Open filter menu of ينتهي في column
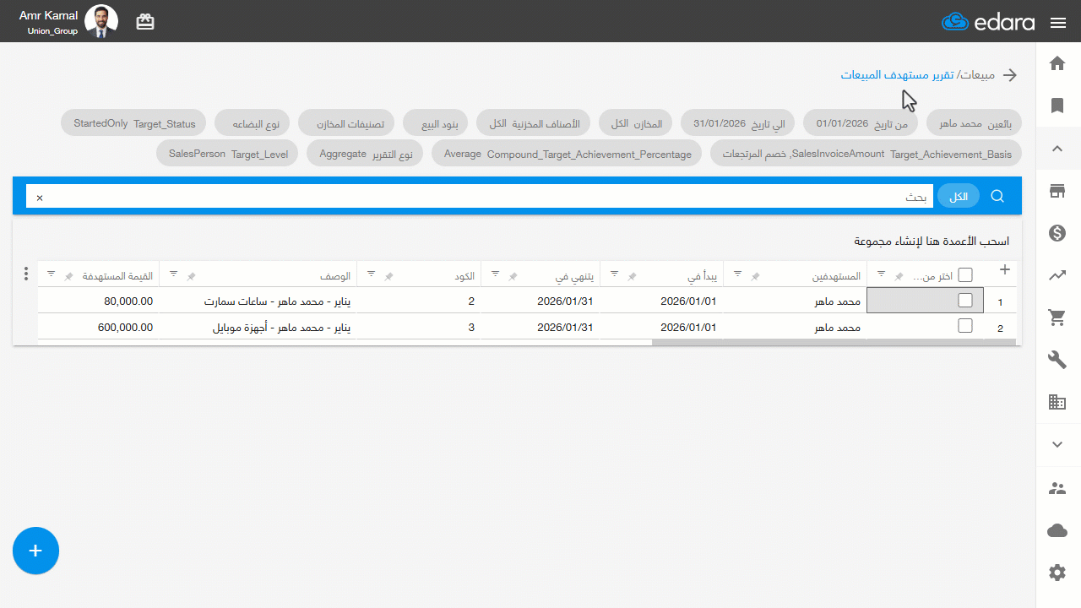1081x608 pixels. tap(495, 274)
